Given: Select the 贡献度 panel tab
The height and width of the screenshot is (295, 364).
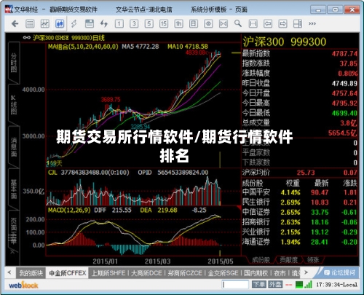Looking at the screenshot, I should (288, 260).
